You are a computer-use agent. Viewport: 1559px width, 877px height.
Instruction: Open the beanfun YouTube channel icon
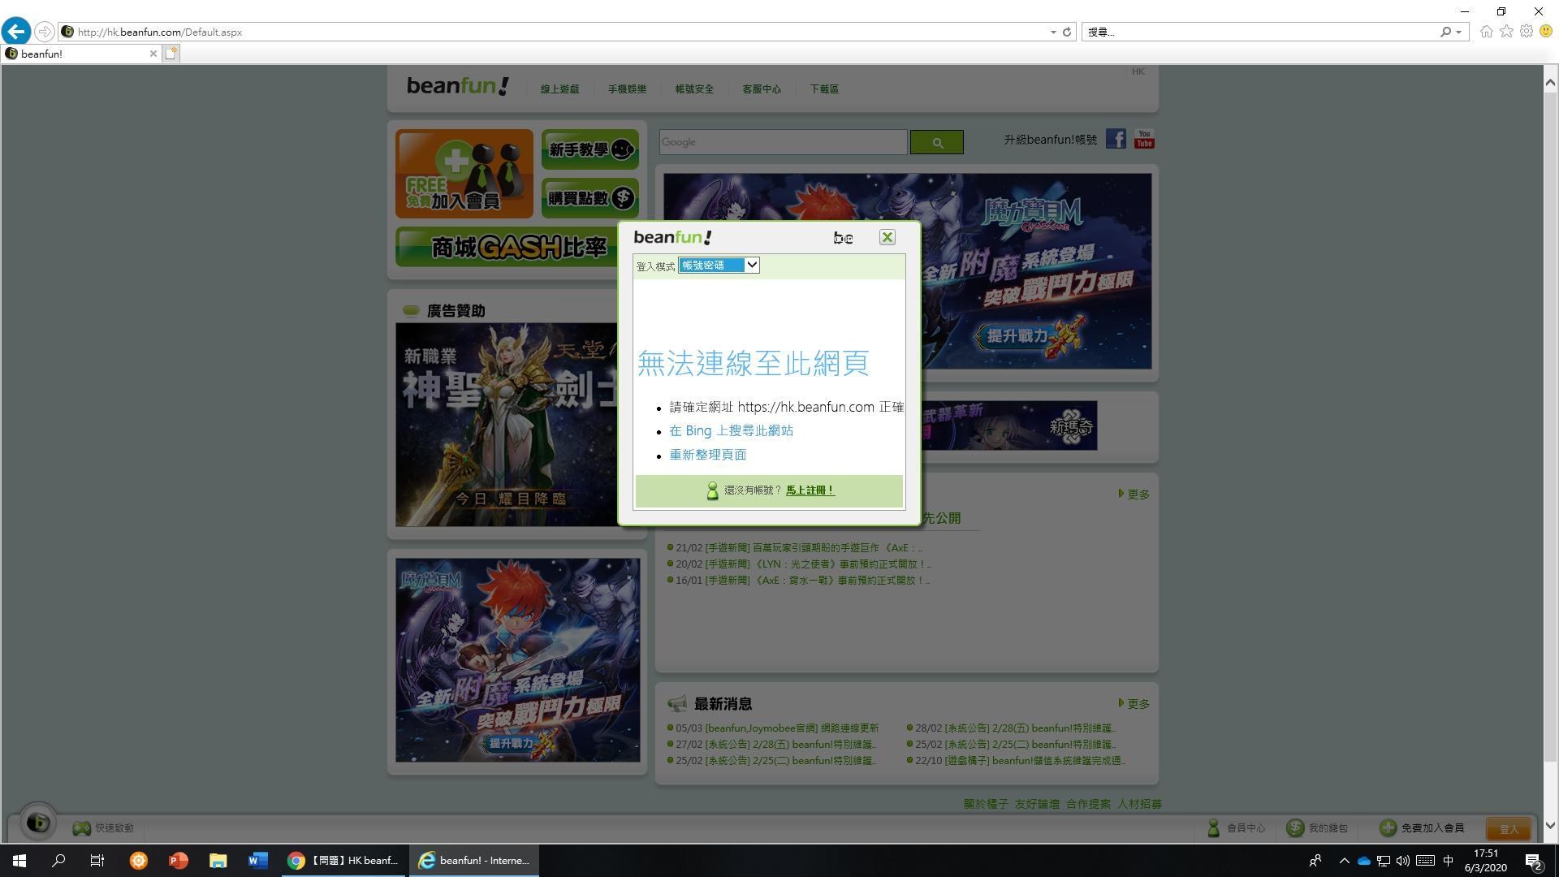pos(1144,139)
